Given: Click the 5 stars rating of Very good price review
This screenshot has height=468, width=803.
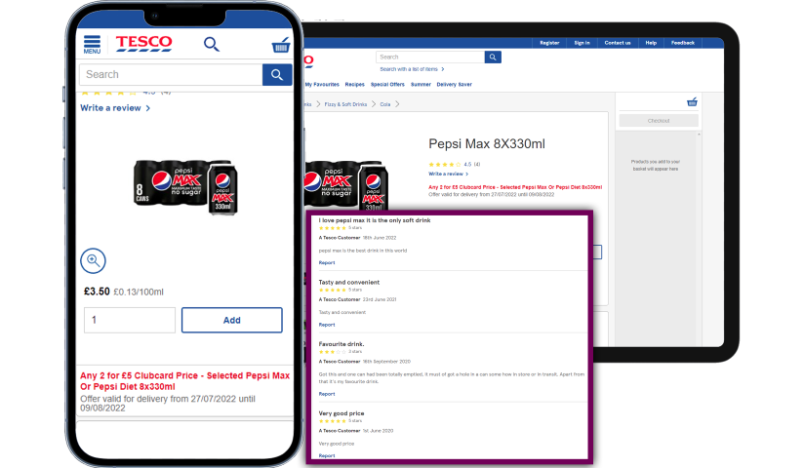Looking at the screenshot, I should pyautogui.click(x=341, y=421).
